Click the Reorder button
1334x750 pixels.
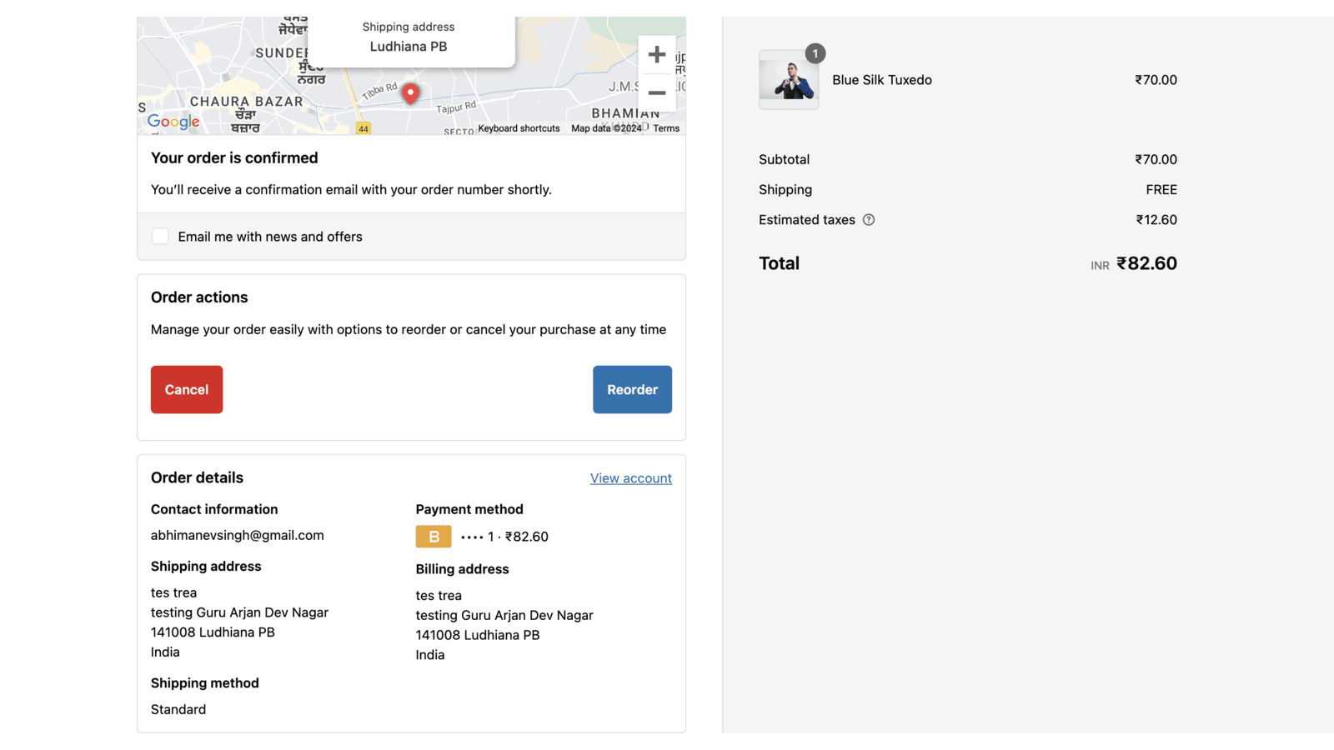click(631, 389)
